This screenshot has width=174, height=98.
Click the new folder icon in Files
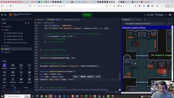click(x=29, y=23)
